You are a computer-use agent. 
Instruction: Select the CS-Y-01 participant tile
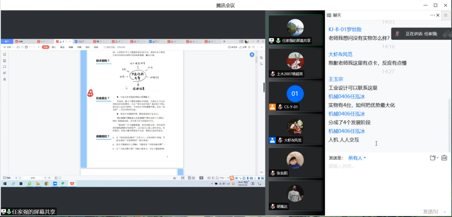click(295, 96)
